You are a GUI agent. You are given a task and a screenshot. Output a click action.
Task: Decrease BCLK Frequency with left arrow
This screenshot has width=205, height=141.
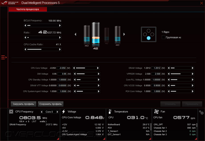click(25, 25)
